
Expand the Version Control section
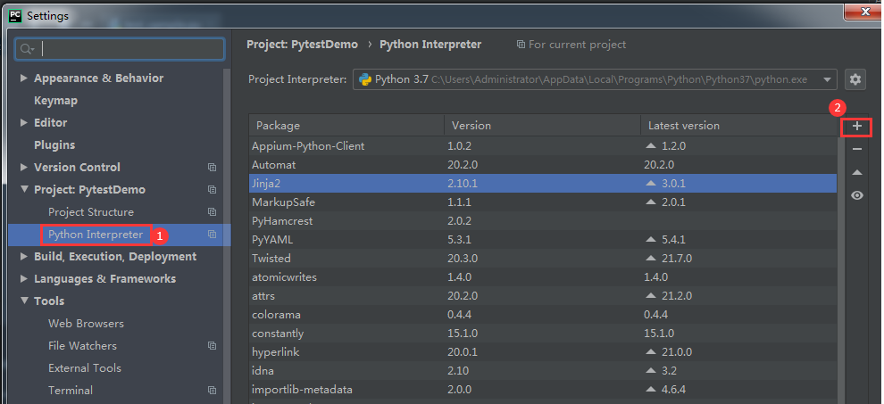point(24,167)
